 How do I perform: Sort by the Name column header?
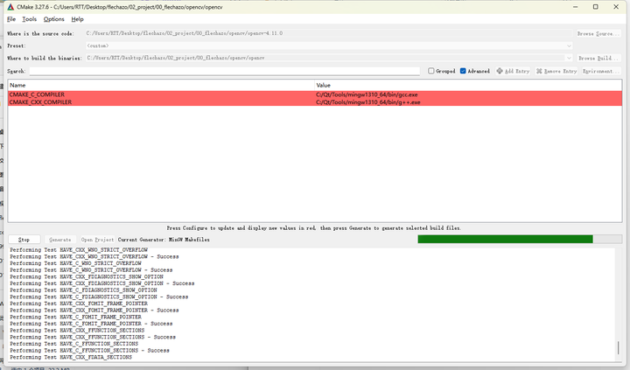[x=161, y=85]
